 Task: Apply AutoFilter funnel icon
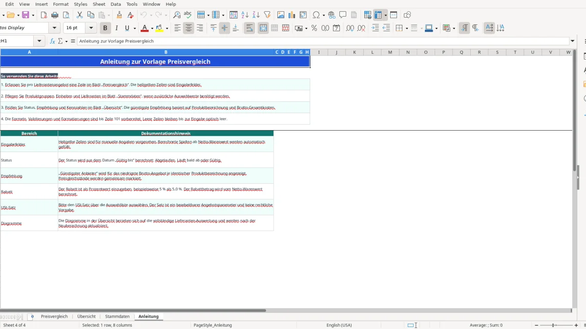pyautogui.click(x=267, y=15)
